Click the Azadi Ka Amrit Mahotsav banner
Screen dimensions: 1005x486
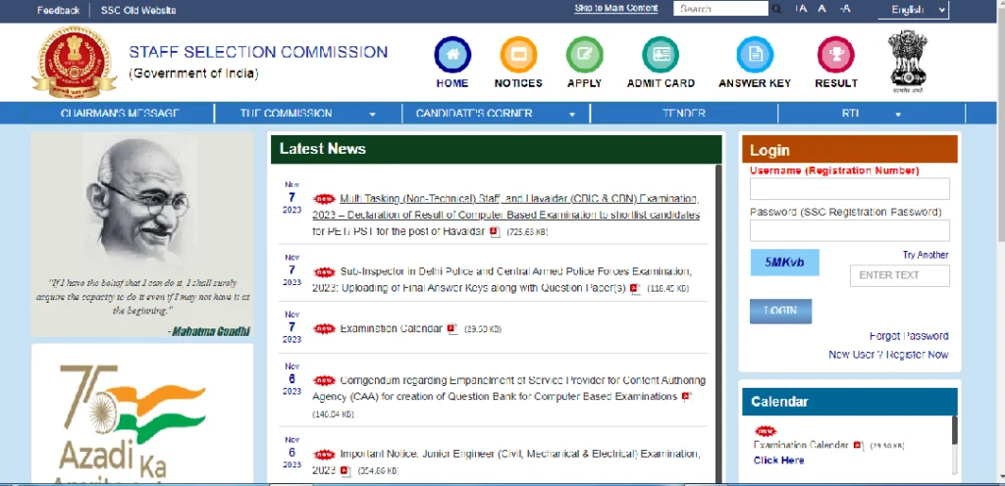click(x=142, y=414)
